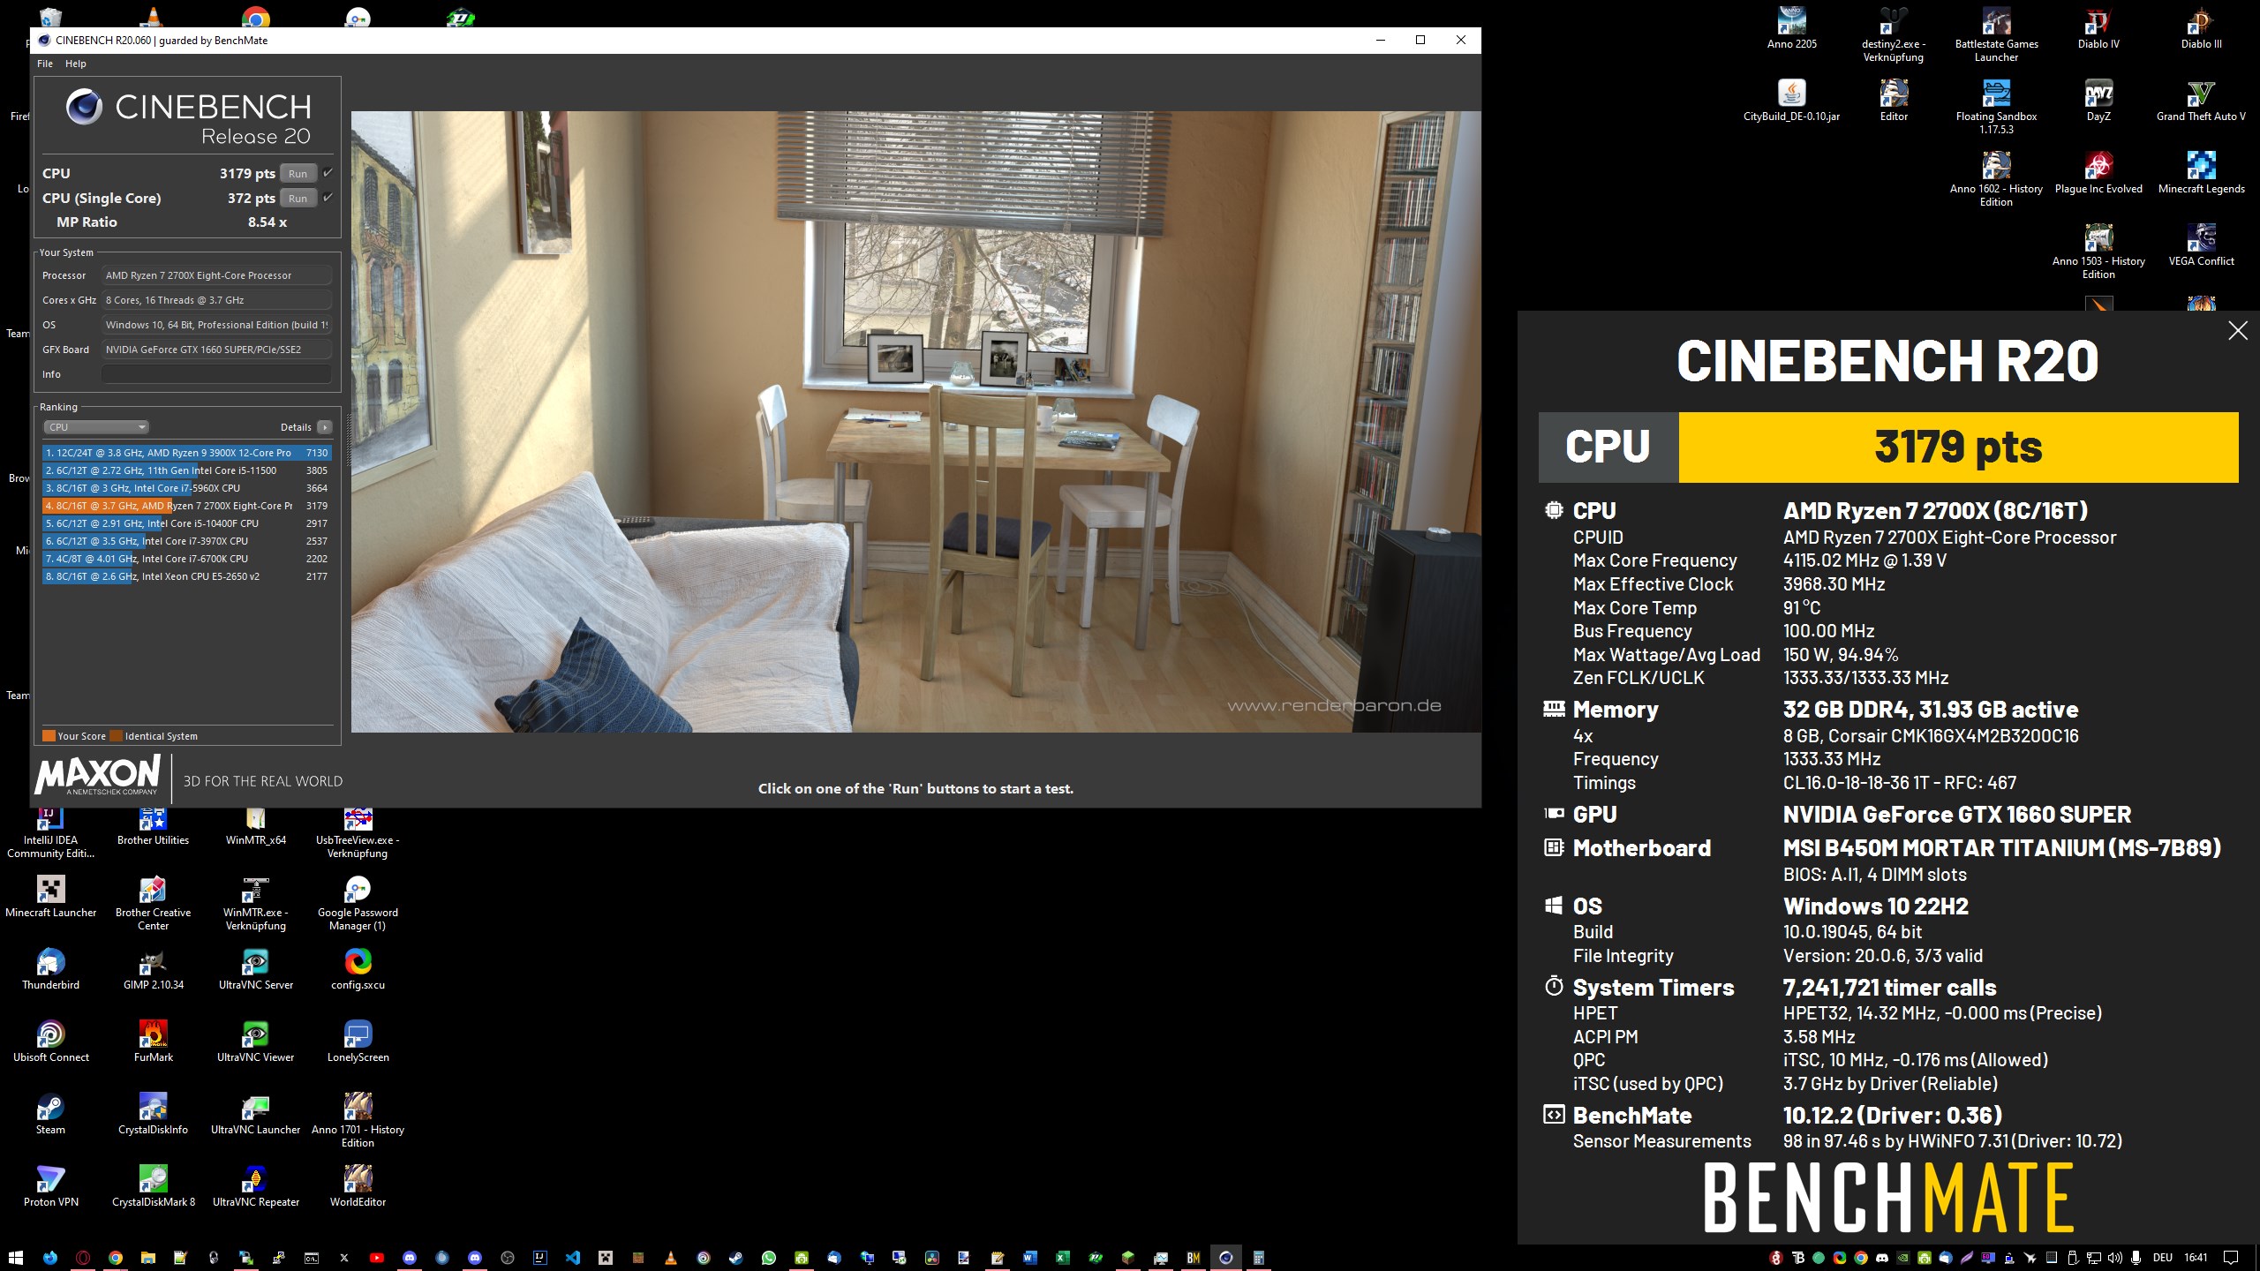Open the Ranking CPU dropdown
Viewport: 2260px width, 1271px height.
click(x=95, y=427)
